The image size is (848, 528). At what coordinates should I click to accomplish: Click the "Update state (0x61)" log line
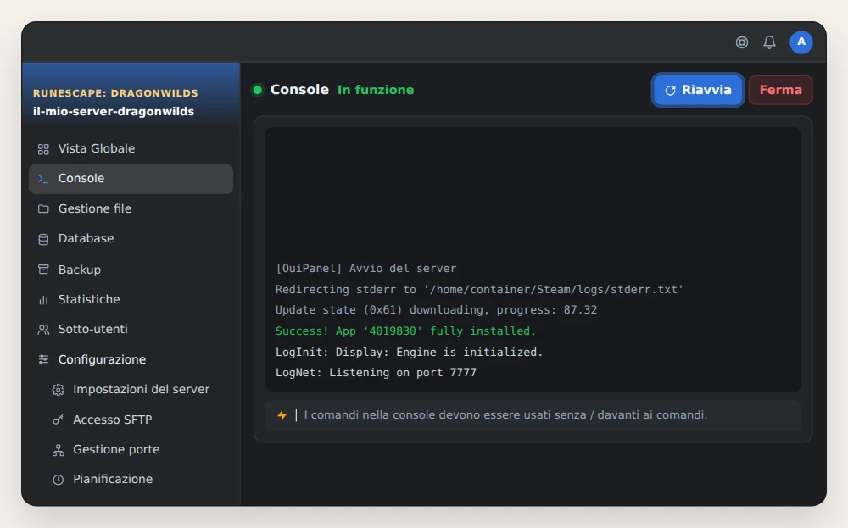[x=436, y=310]
